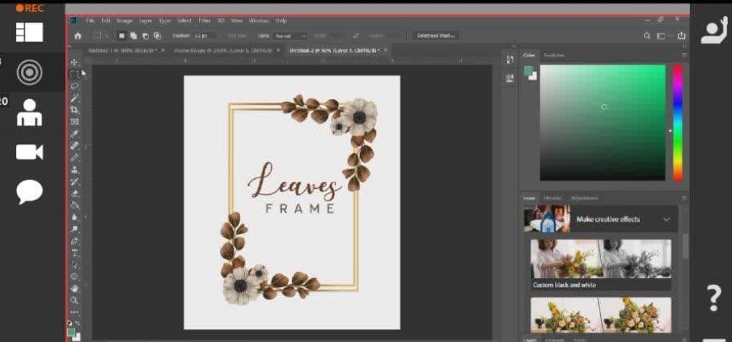Select the Crop tool
Screen dimensions: 732x342
coord(74,110)
